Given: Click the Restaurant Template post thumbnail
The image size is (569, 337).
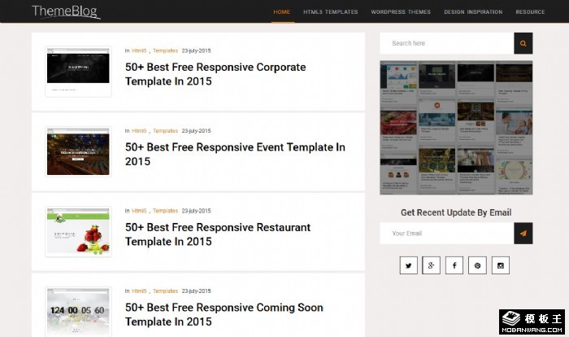Looking at the screenshot, I should (x=78, y=233).
